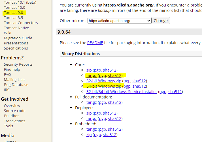Open sha512 checksum for Core tar.gz
Screen dimensions: 202x142
click(x=114, y=76)
